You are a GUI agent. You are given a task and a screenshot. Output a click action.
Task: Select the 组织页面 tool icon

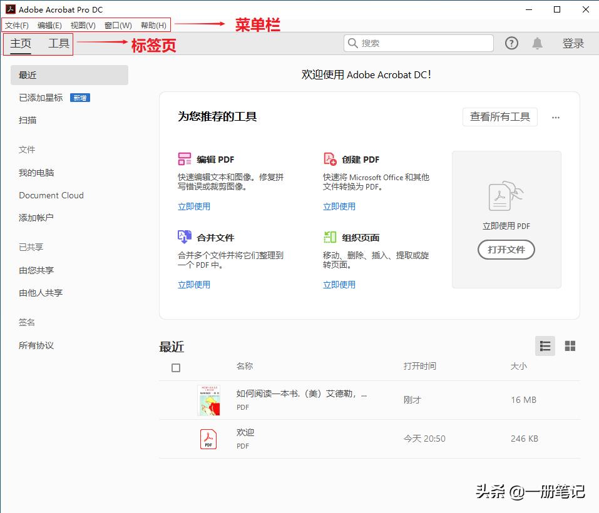click(x=330, y=237)
